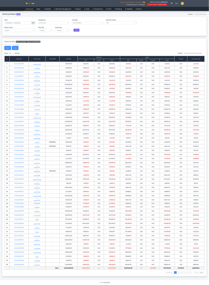
Task: Open the News menu item
Action: click(x=38, y=9)
